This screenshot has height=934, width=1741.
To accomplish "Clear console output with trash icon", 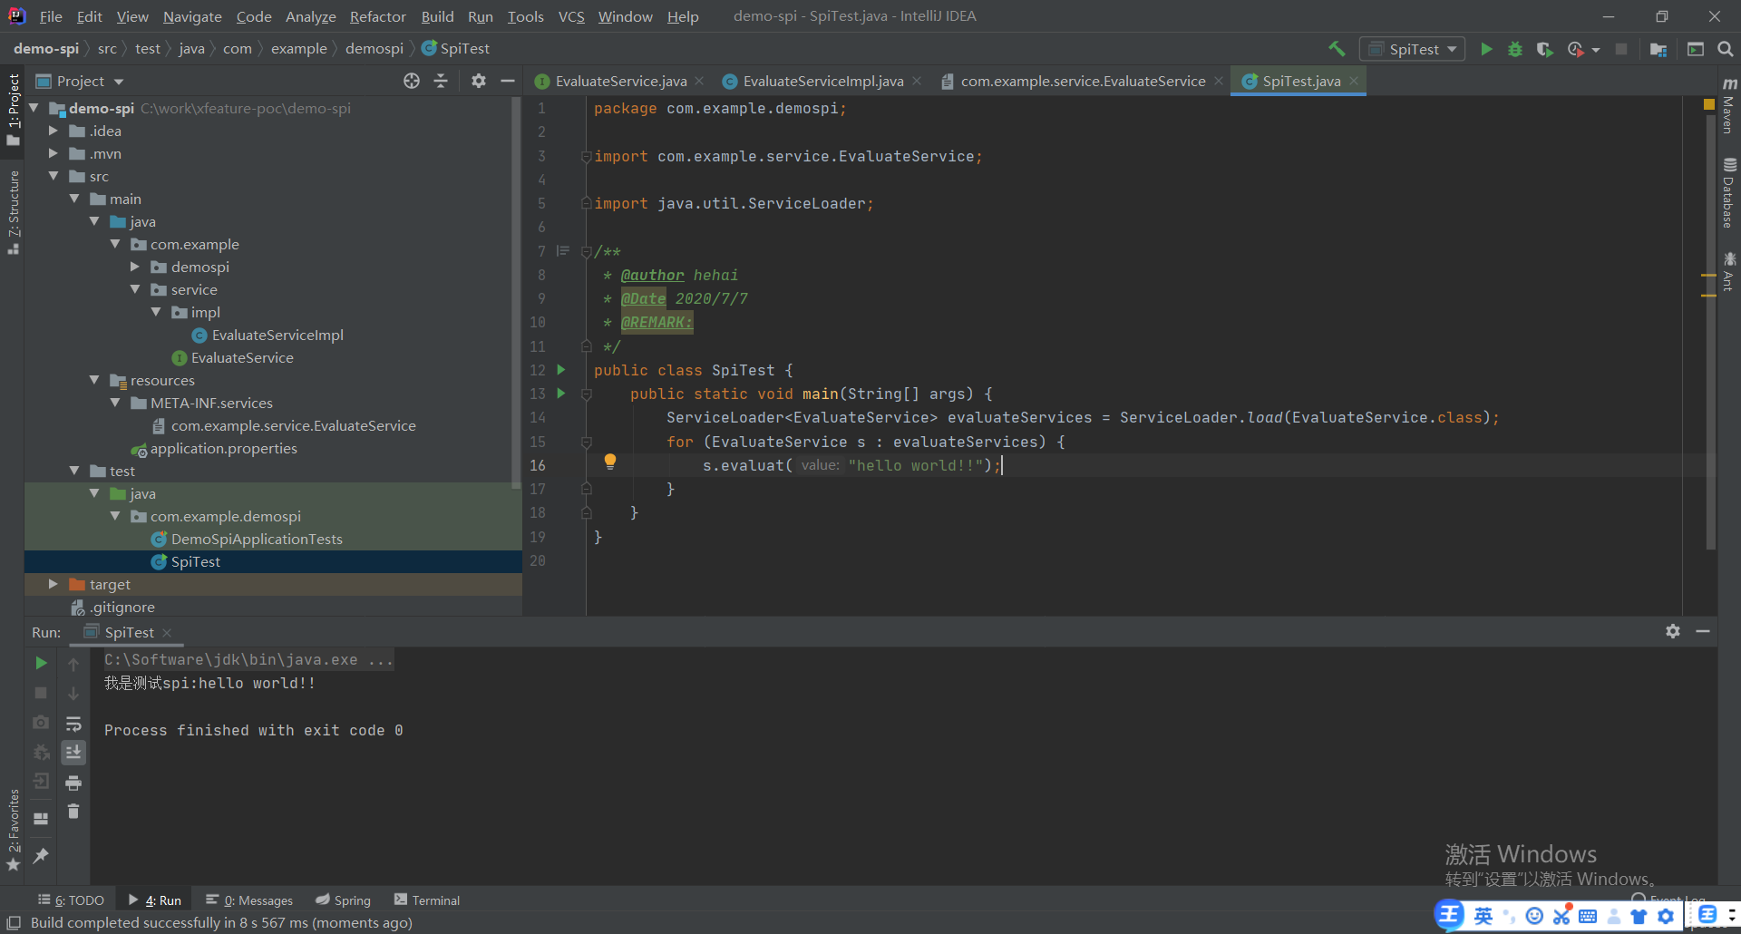I will click(73, 812).
